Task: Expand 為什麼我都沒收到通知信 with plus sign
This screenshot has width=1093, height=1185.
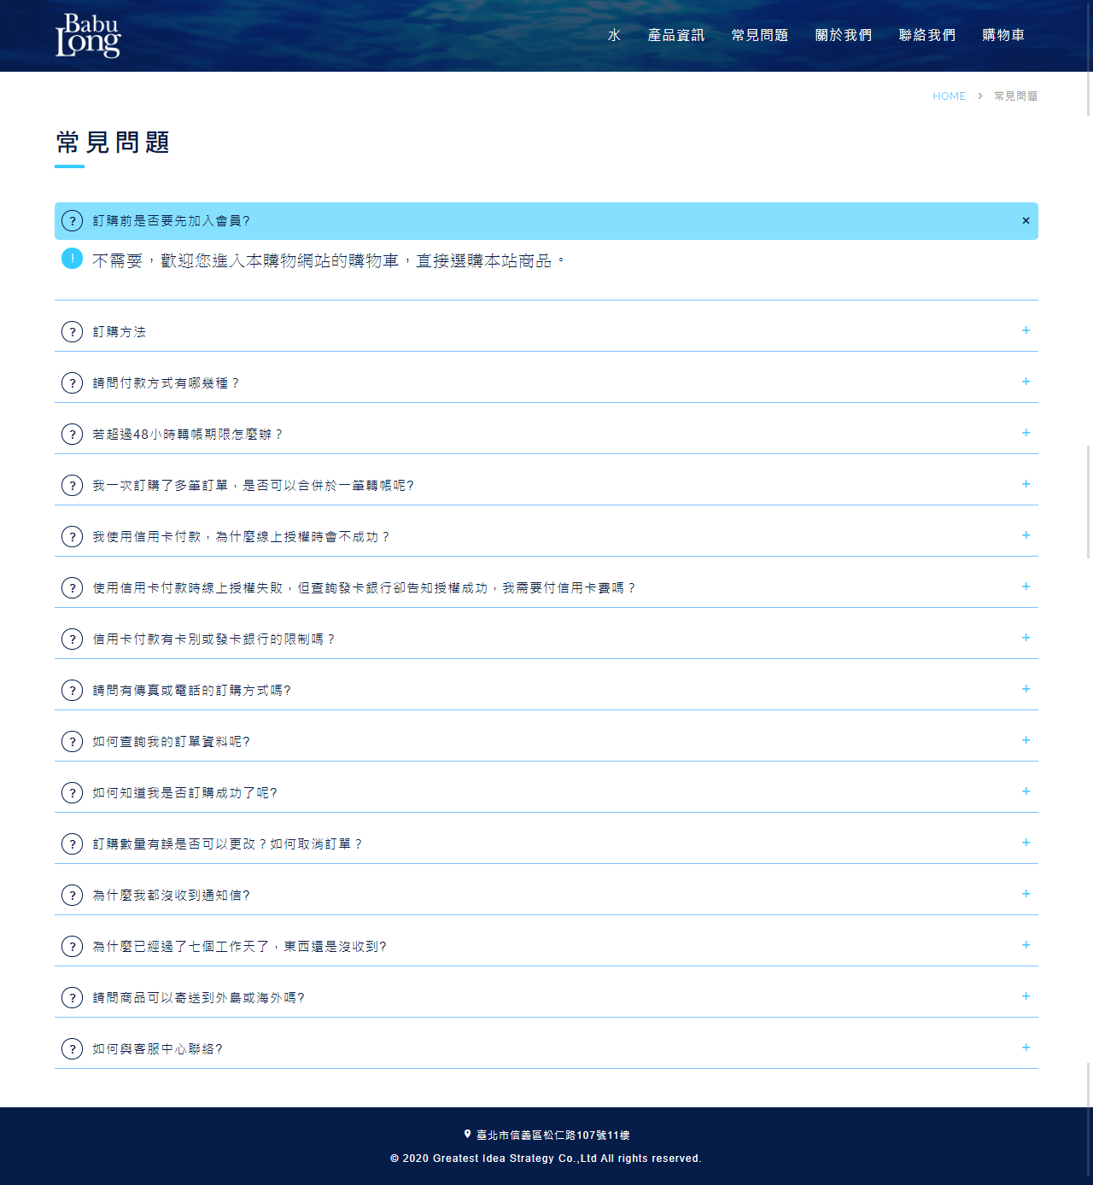Action: click(1026, 894)
